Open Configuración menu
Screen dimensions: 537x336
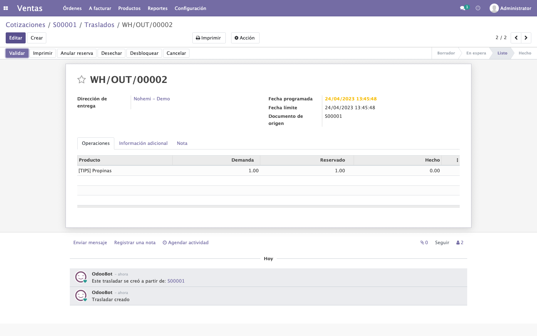(190, 8)
